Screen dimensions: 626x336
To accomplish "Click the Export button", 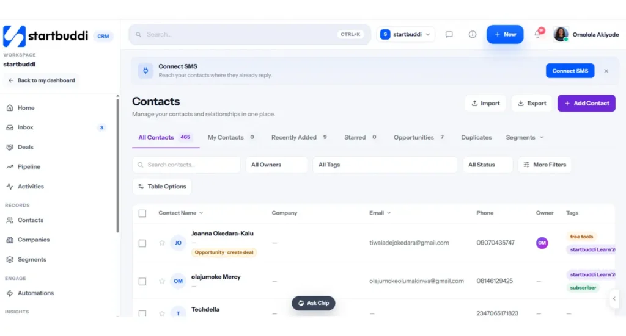I will pos(532,104).
